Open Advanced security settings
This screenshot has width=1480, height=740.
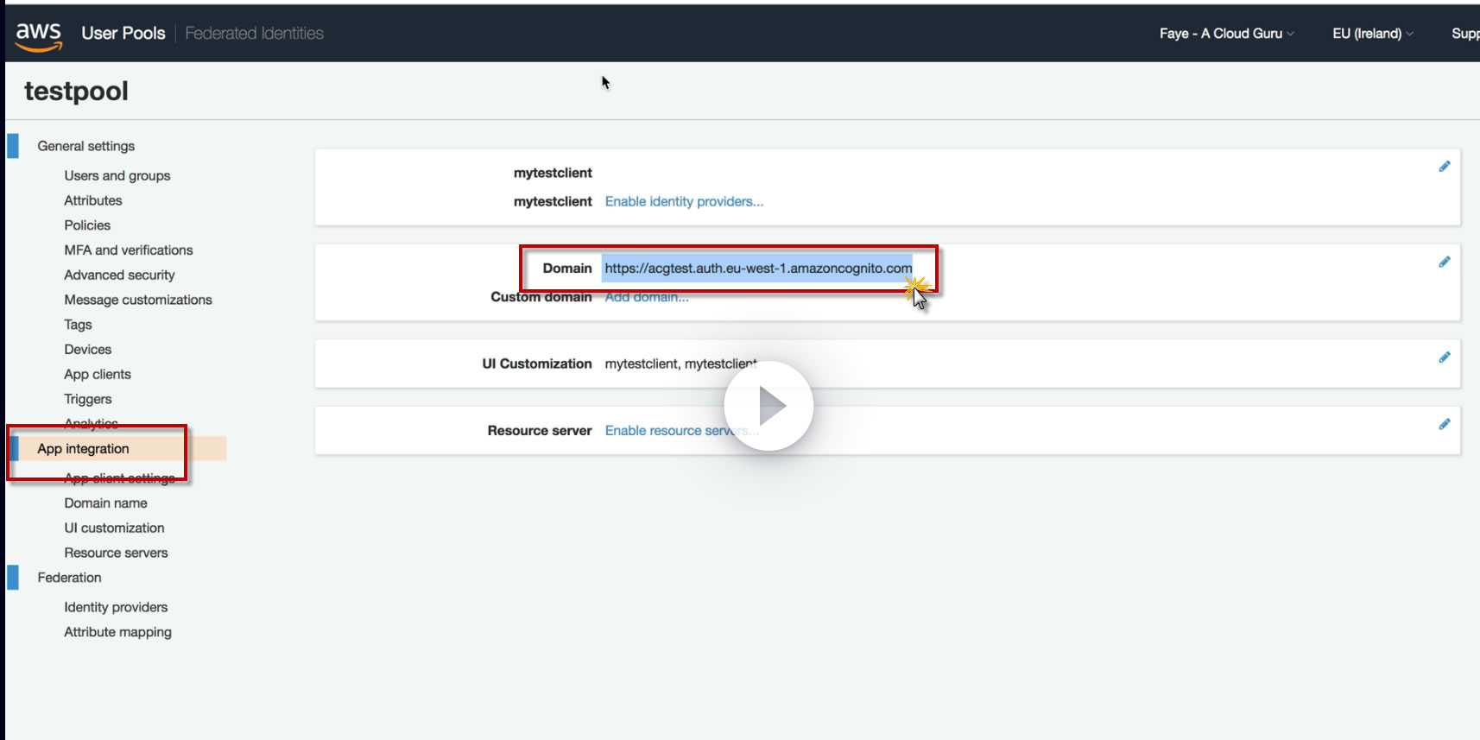tap(119, 275)
